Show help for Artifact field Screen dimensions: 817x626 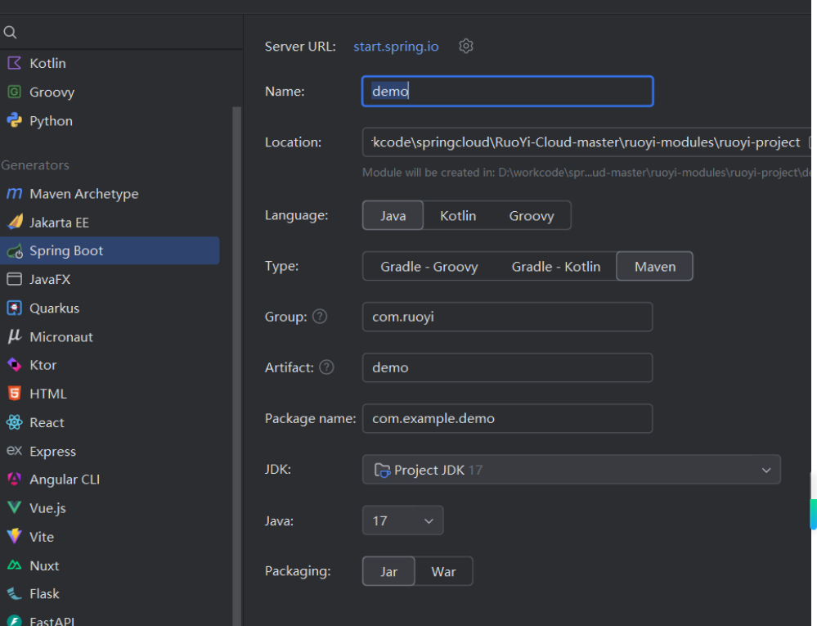coord(326,367)
